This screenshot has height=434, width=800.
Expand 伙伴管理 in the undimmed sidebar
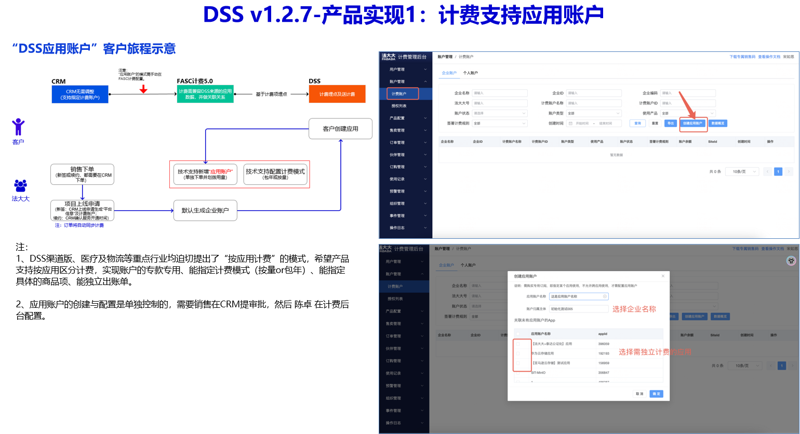406,155
